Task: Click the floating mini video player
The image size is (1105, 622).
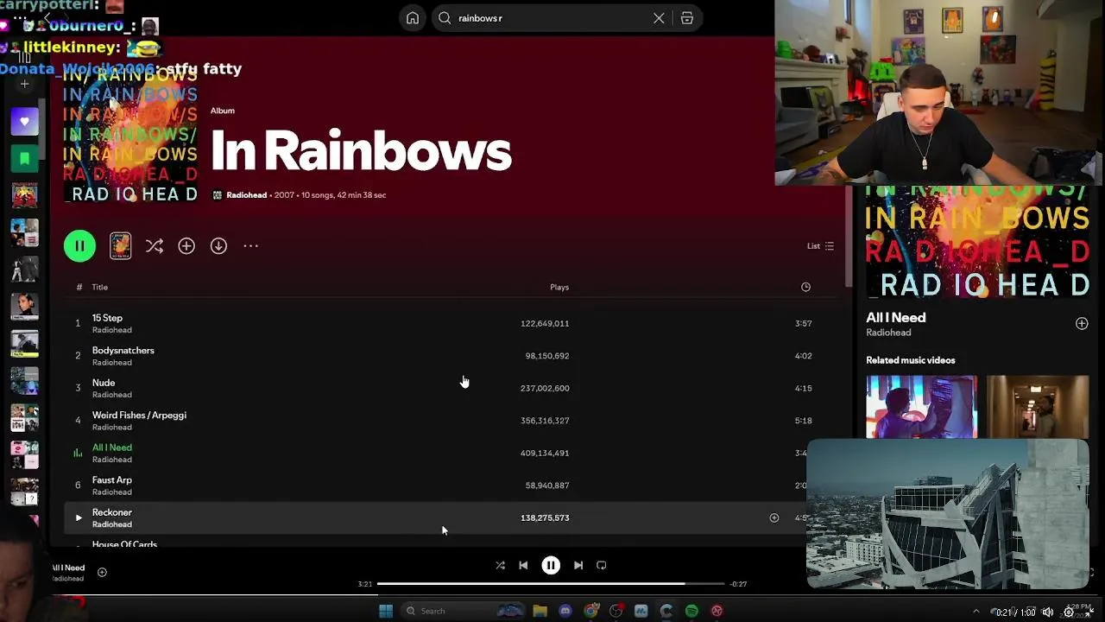Action: tap(948, 514)
